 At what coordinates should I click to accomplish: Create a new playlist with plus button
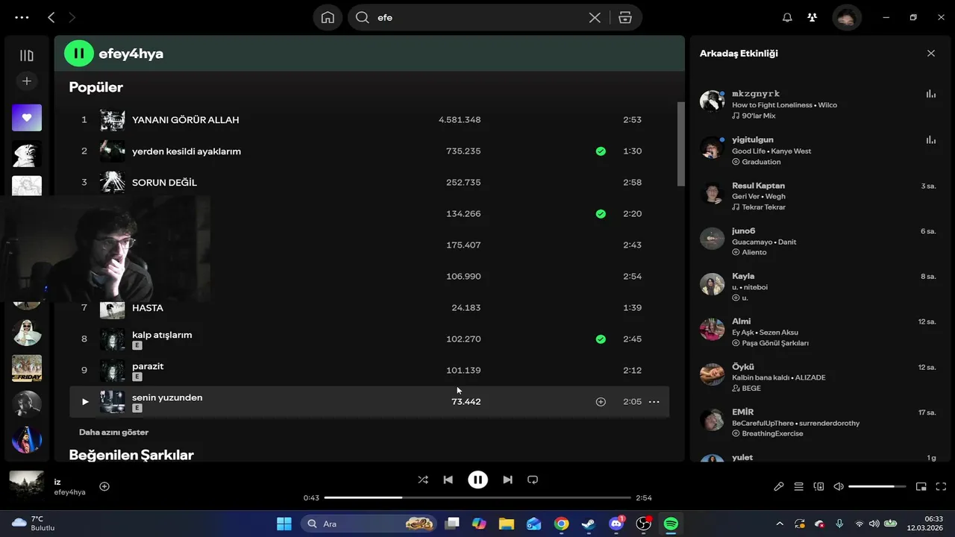(27, 81)
